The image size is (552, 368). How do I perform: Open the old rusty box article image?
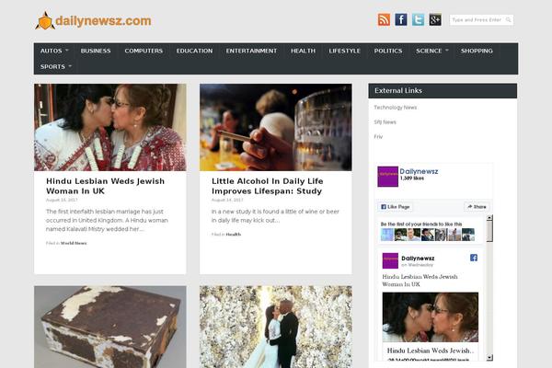coord(110,327)
